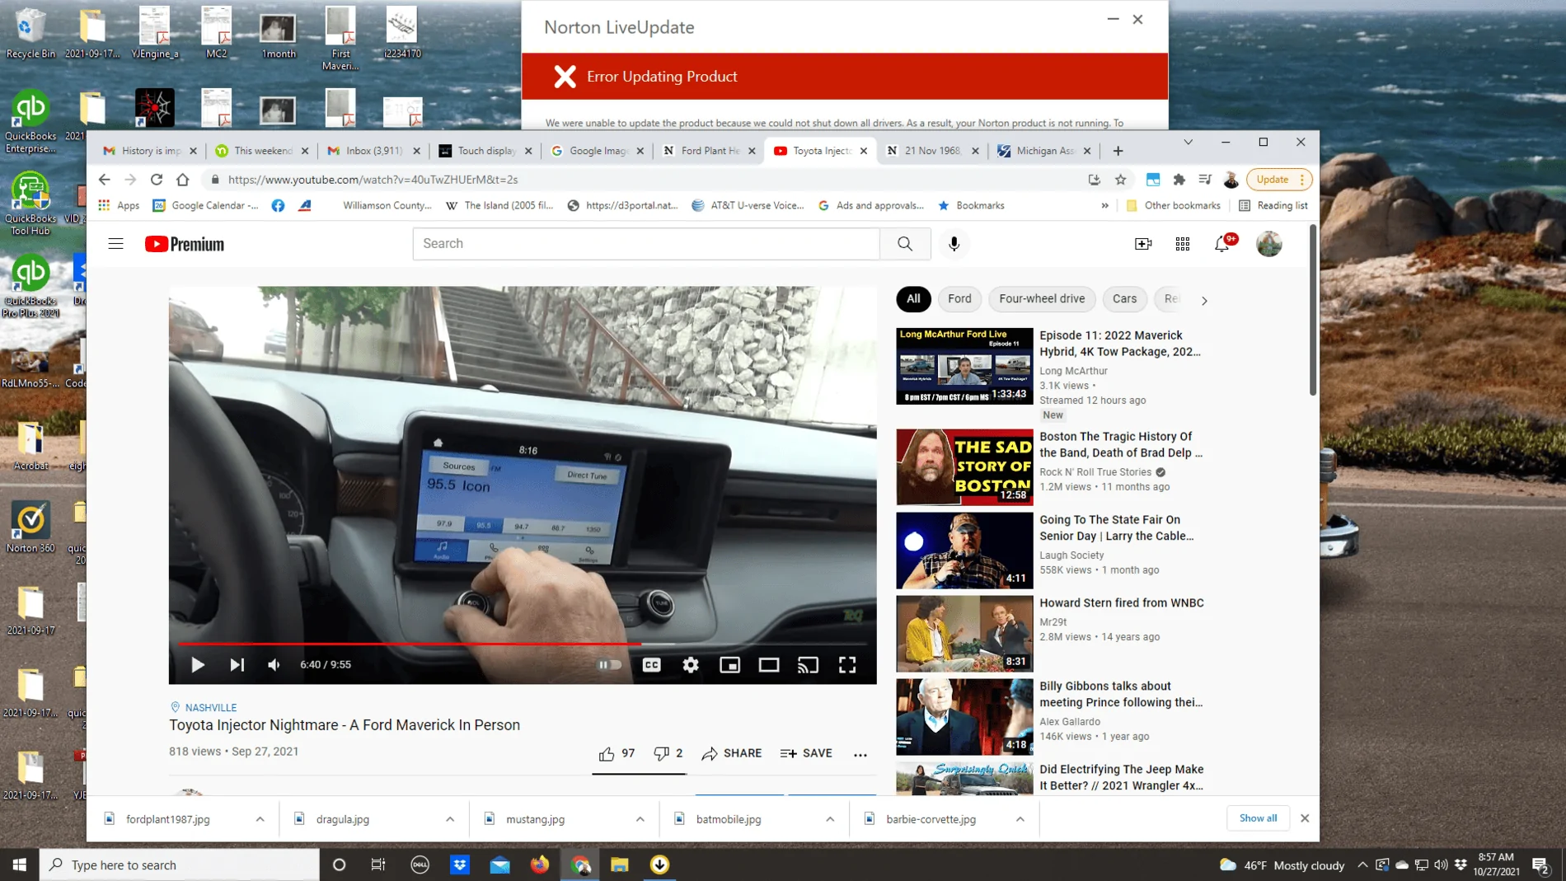1566x881 pixels.
Task: Click the NASHVILLE location link
Action: coord(211,708)
